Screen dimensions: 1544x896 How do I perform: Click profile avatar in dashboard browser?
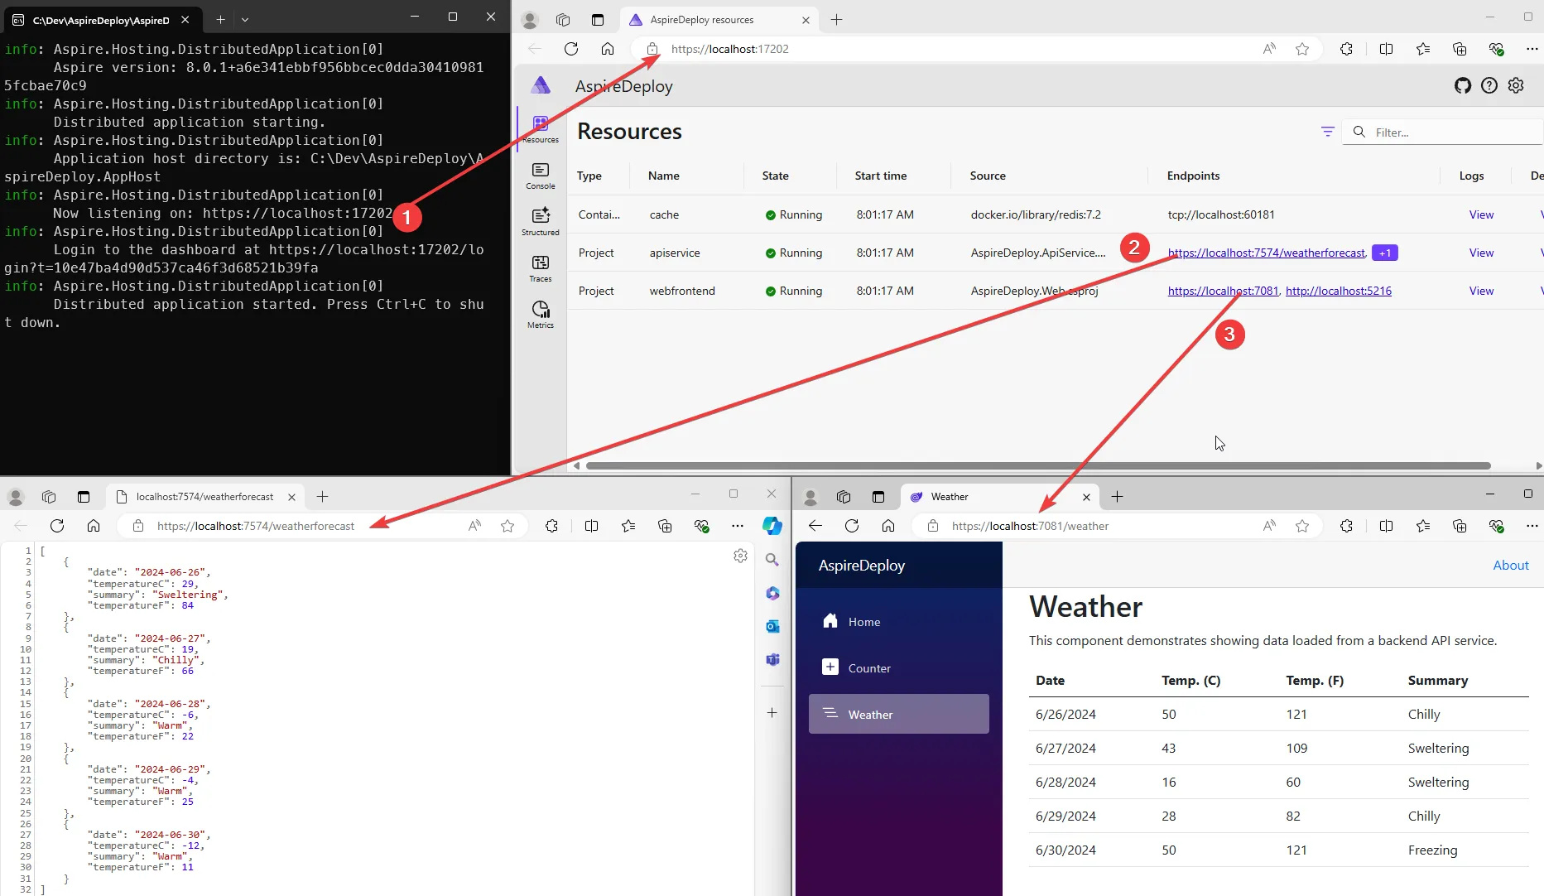(x=530, y=20)
